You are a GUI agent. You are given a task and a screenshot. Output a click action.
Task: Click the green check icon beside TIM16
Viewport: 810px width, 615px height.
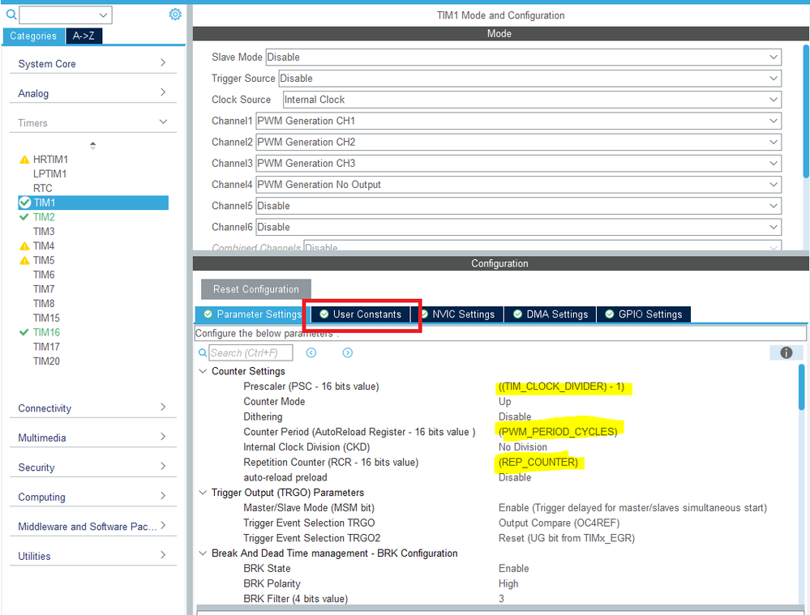[24, 332]
